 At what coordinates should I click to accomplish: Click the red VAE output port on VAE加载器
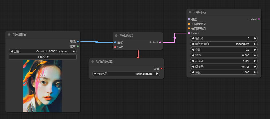(x=161, y=68)
